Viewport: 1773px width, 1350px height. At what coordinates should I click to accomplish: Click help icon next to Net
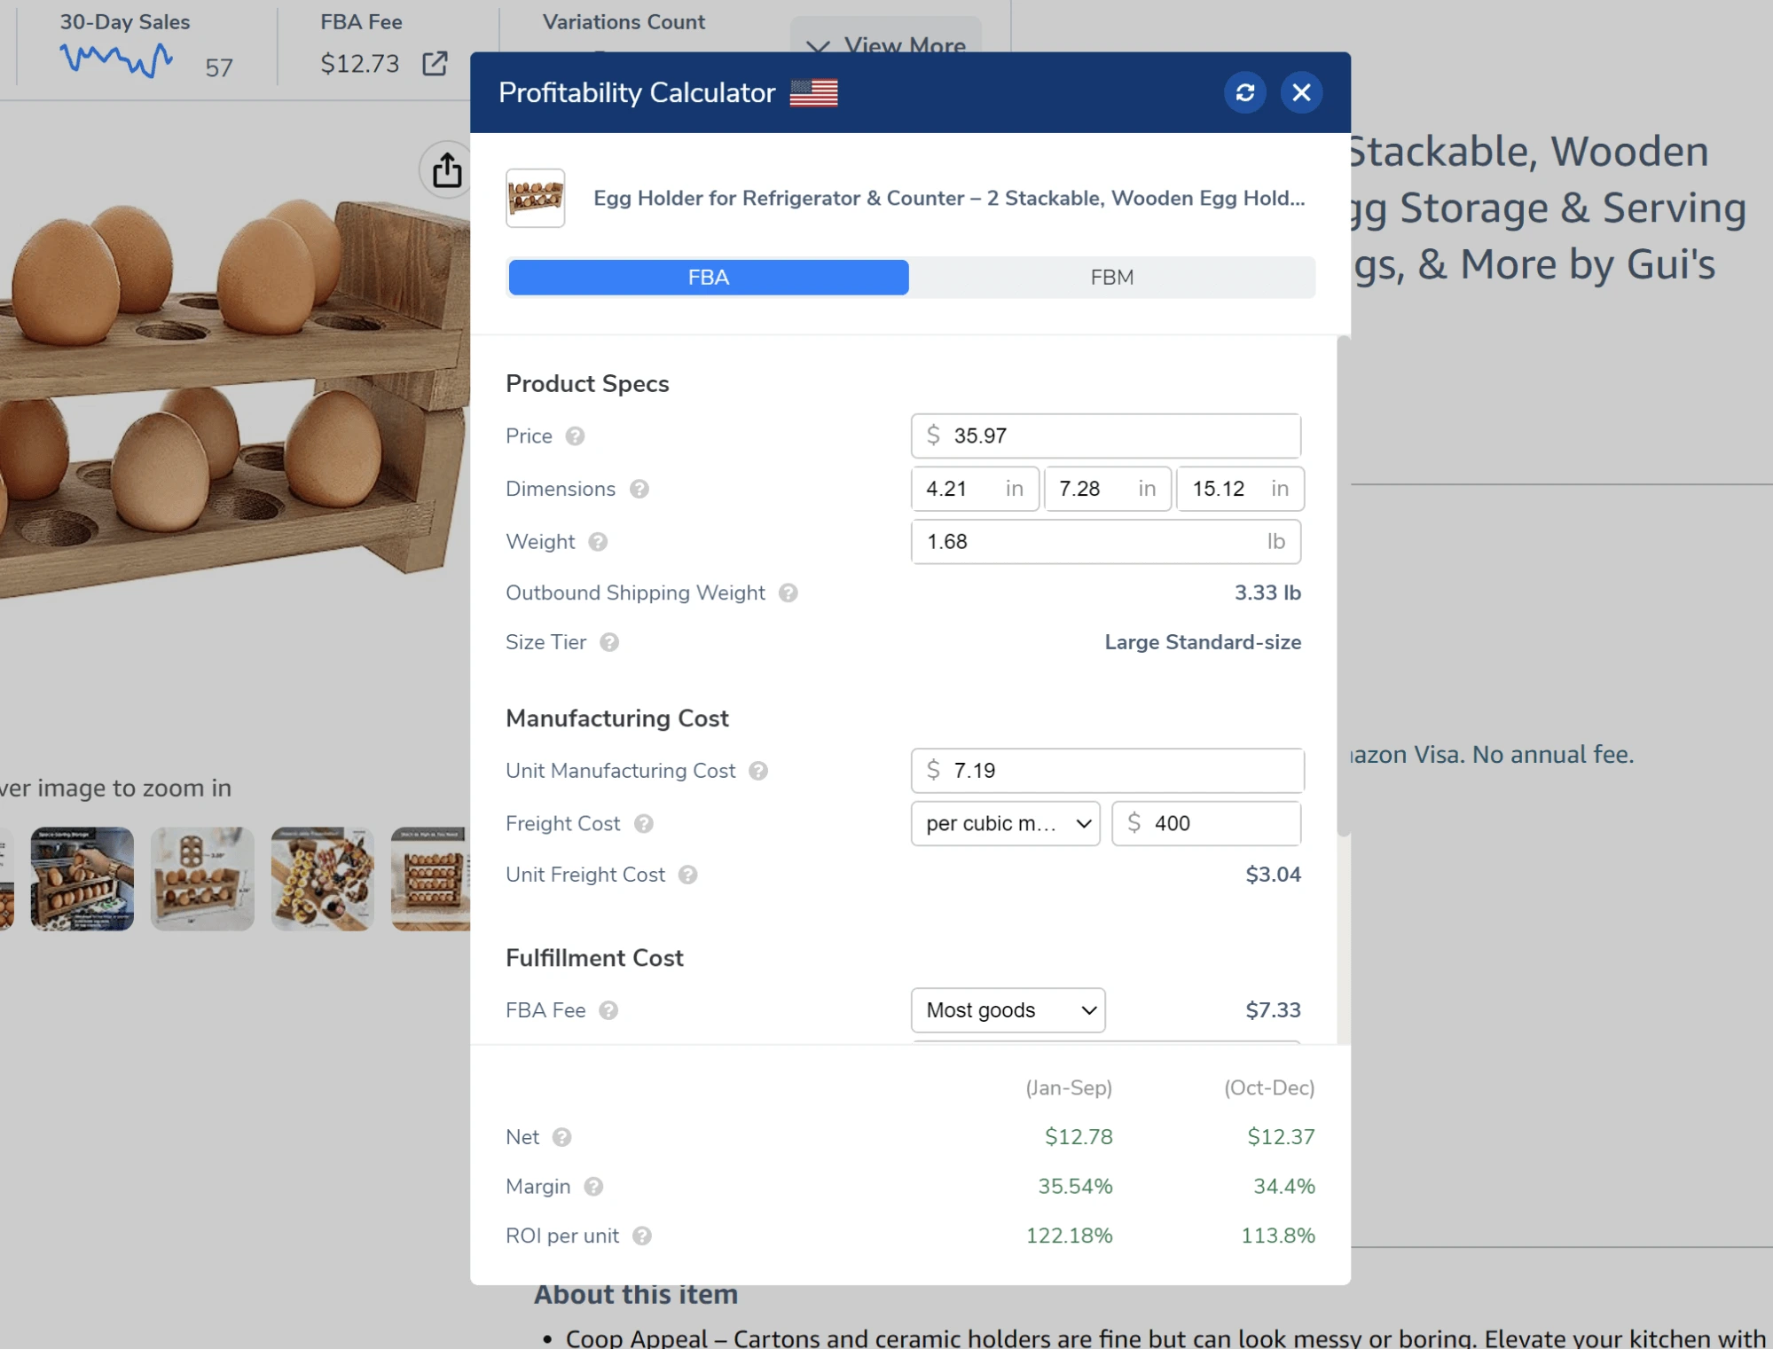pyautogui.click(x=561, y=1137)
